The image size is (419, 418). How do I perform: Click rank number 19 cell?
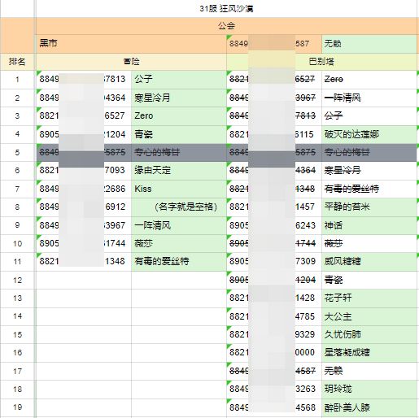[x=17, y=407]
